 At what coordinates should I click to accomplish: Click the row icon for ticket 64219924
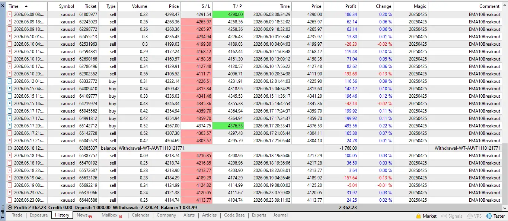(10, 104)
